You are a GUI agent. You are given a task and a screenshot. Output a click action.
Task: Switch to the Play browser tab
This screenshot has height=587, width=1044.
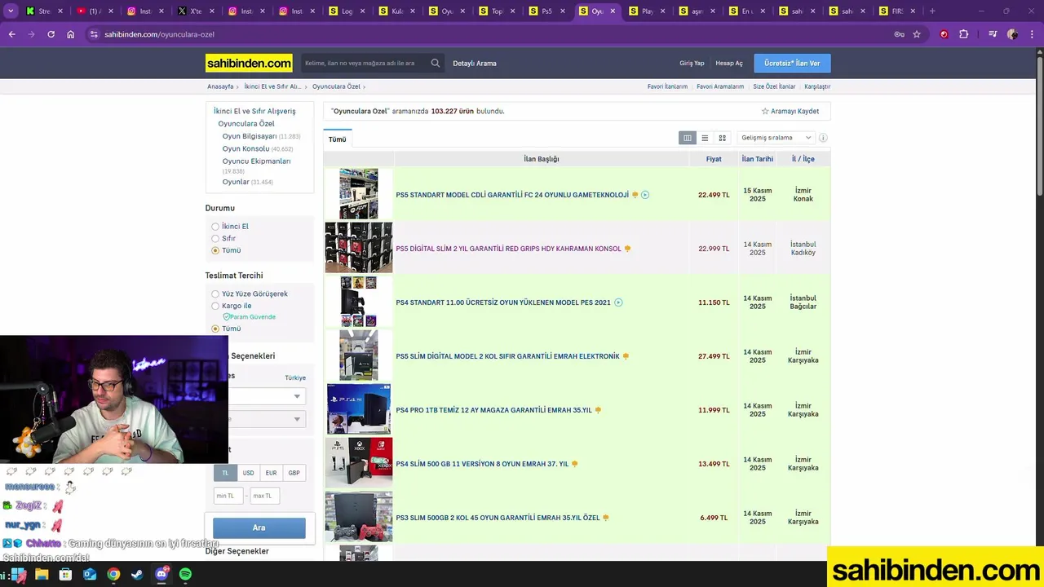pos(648,11)
